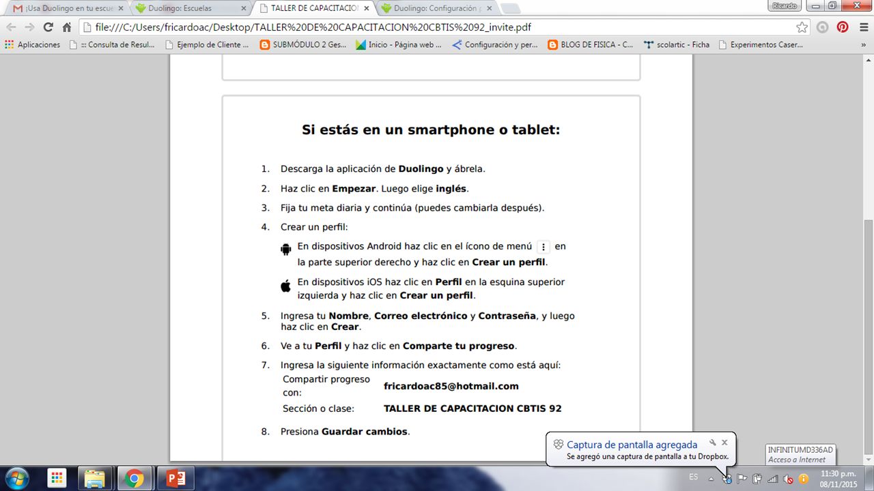Image resolution: width=874 pixels, height=491 pixels.
Task: Close the Dropbox notification balloon
Action: tap(724, 443)
